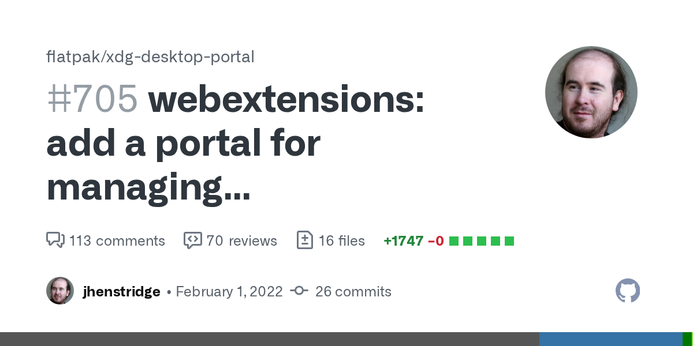Click the blue language bar segment
Image resolution: width=693 pixels, height=346 pixels.
click(610, 339)
